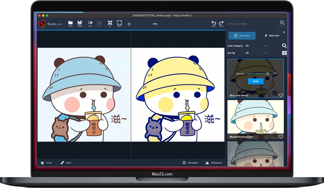The width and height of the screenshot is (324, 188).
Task: Undo the last edit
Action: 214,23
